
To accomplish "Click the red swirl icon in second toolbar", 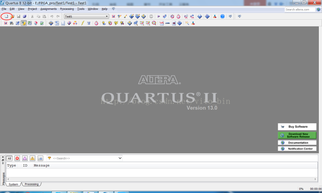I will point(36,23).
